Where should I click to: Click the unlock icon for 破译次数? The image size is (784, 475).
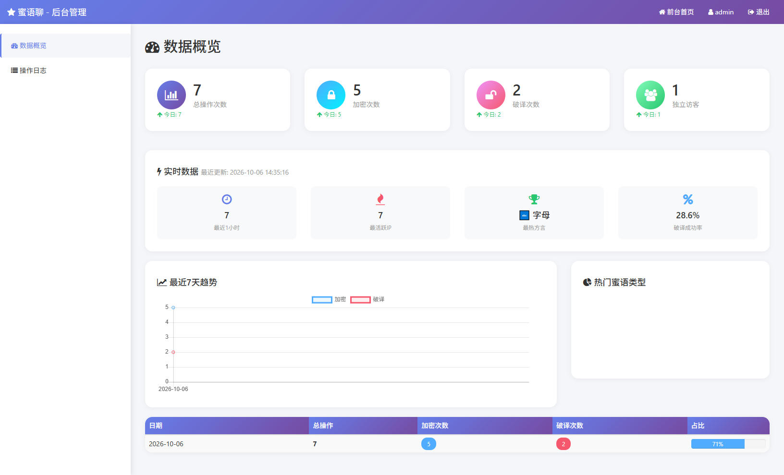point(491,95)
